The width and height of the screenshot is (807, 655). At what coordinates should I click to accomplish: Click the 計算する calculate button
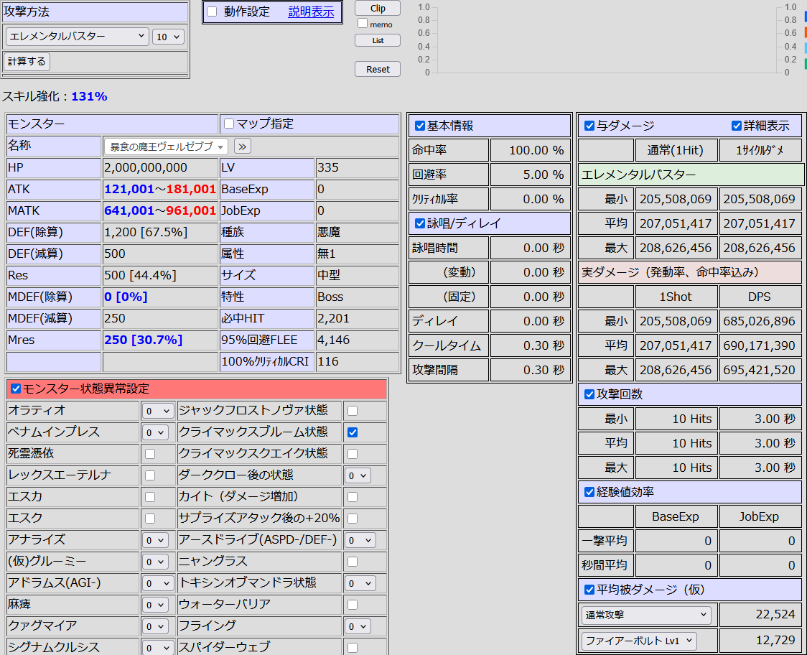27,62
